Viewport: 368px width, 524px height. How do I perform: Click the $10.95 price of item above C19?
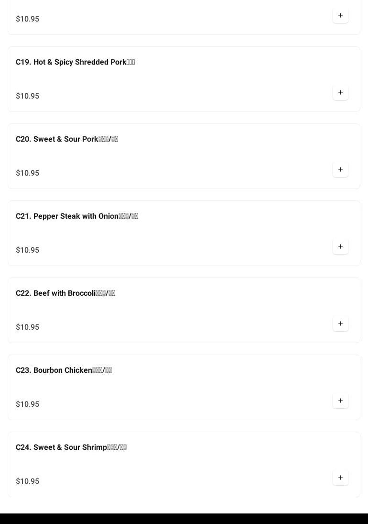pyautogui.click(x=28, y=19)
